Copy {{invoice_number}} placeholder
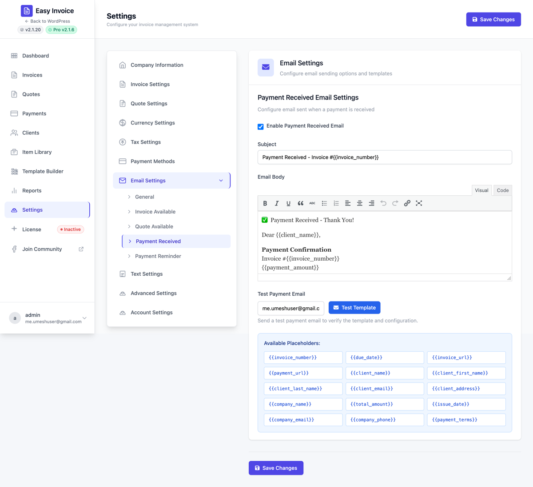The image size is (533, 487). point(303,358)
